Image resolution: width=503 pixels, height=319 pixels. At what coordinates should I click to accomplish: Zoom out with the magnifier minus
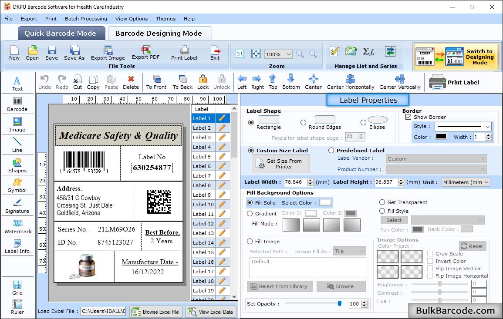pos(313,54)
